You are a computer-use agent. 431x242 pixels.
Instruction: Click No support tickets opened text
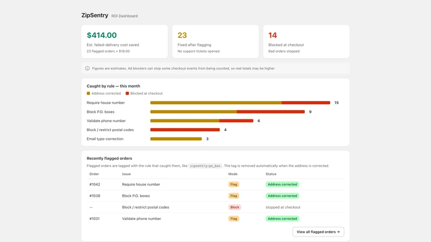[198, 51]
